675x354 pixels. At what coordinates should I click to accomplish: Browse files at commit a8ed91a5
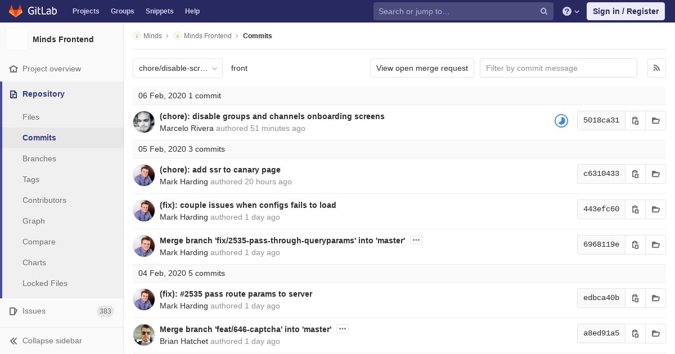[655, 333]
